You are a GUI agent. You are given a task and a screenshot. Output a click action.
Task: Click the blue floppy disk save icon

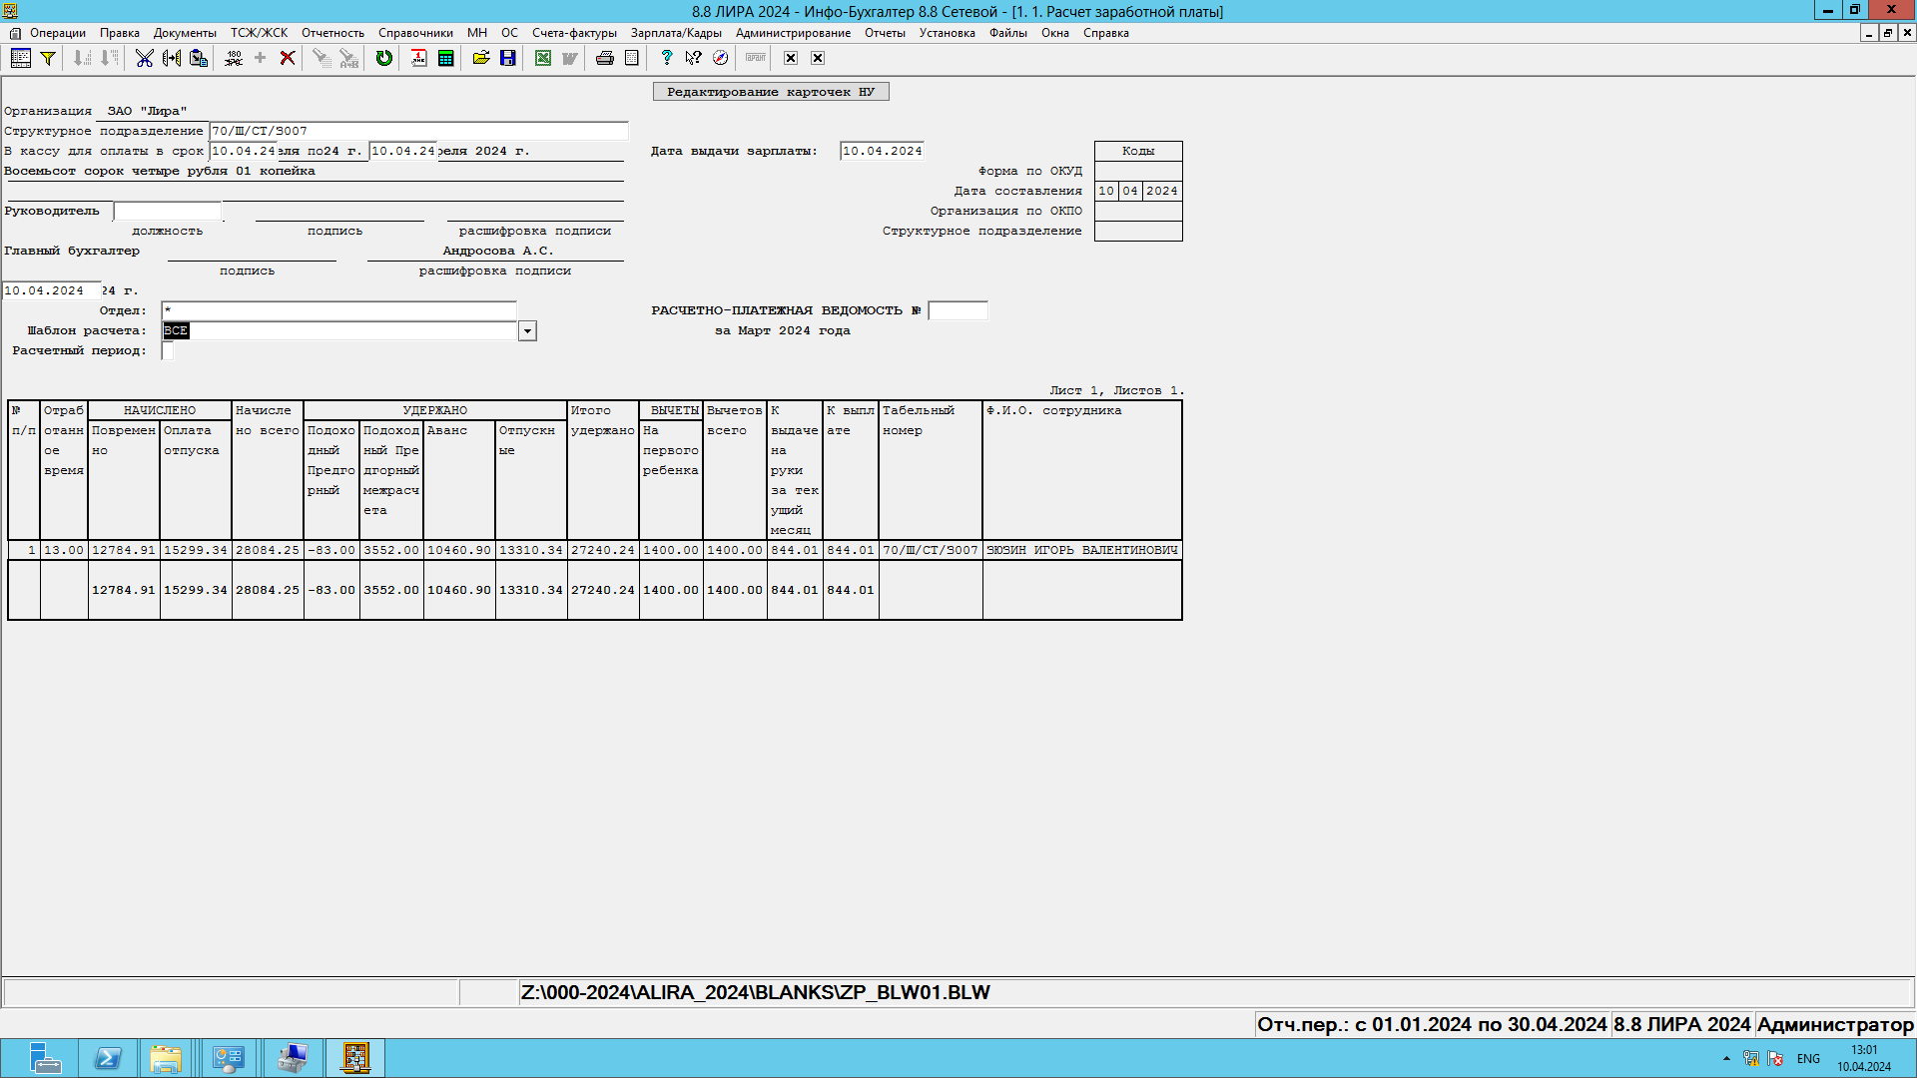[507, 58]
